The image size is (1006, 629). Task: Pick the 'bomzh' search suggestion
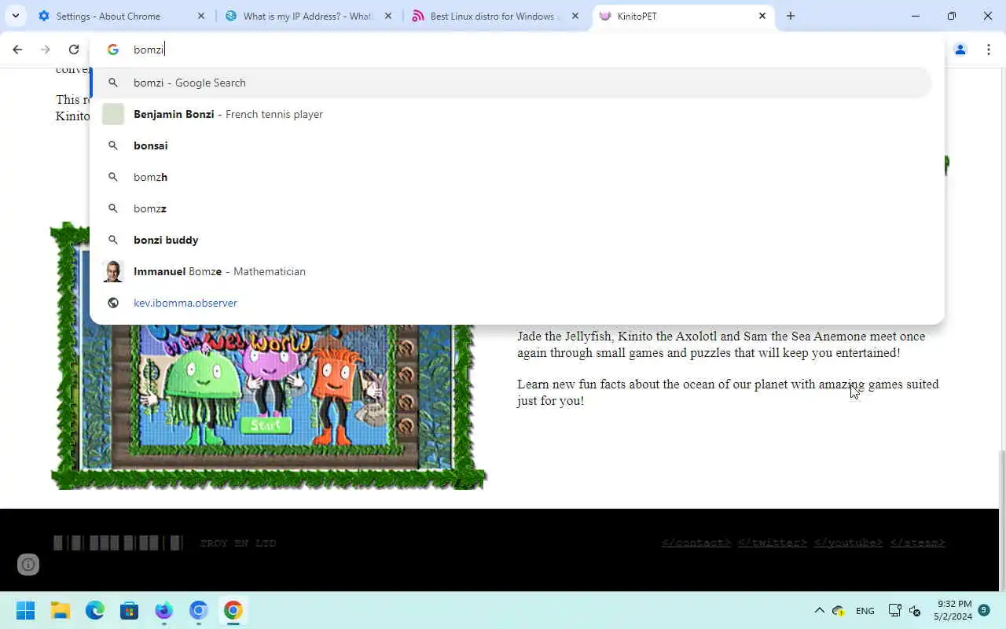511,177
